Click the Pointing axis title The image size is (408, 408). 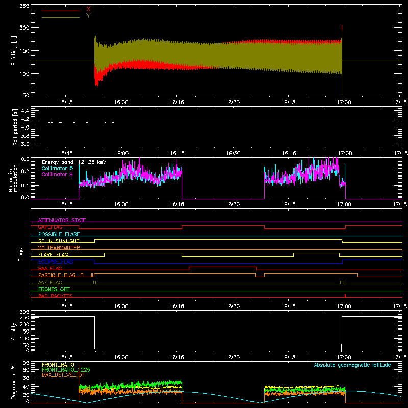coord(14,51)
